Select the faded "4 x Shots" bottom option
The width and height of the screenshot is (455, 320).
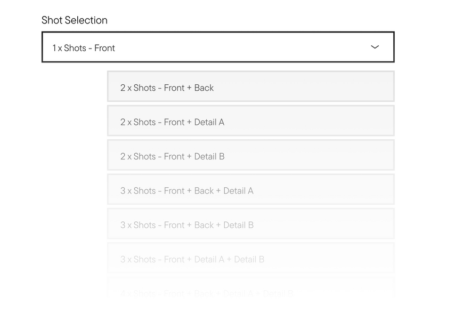coord(250,290)
